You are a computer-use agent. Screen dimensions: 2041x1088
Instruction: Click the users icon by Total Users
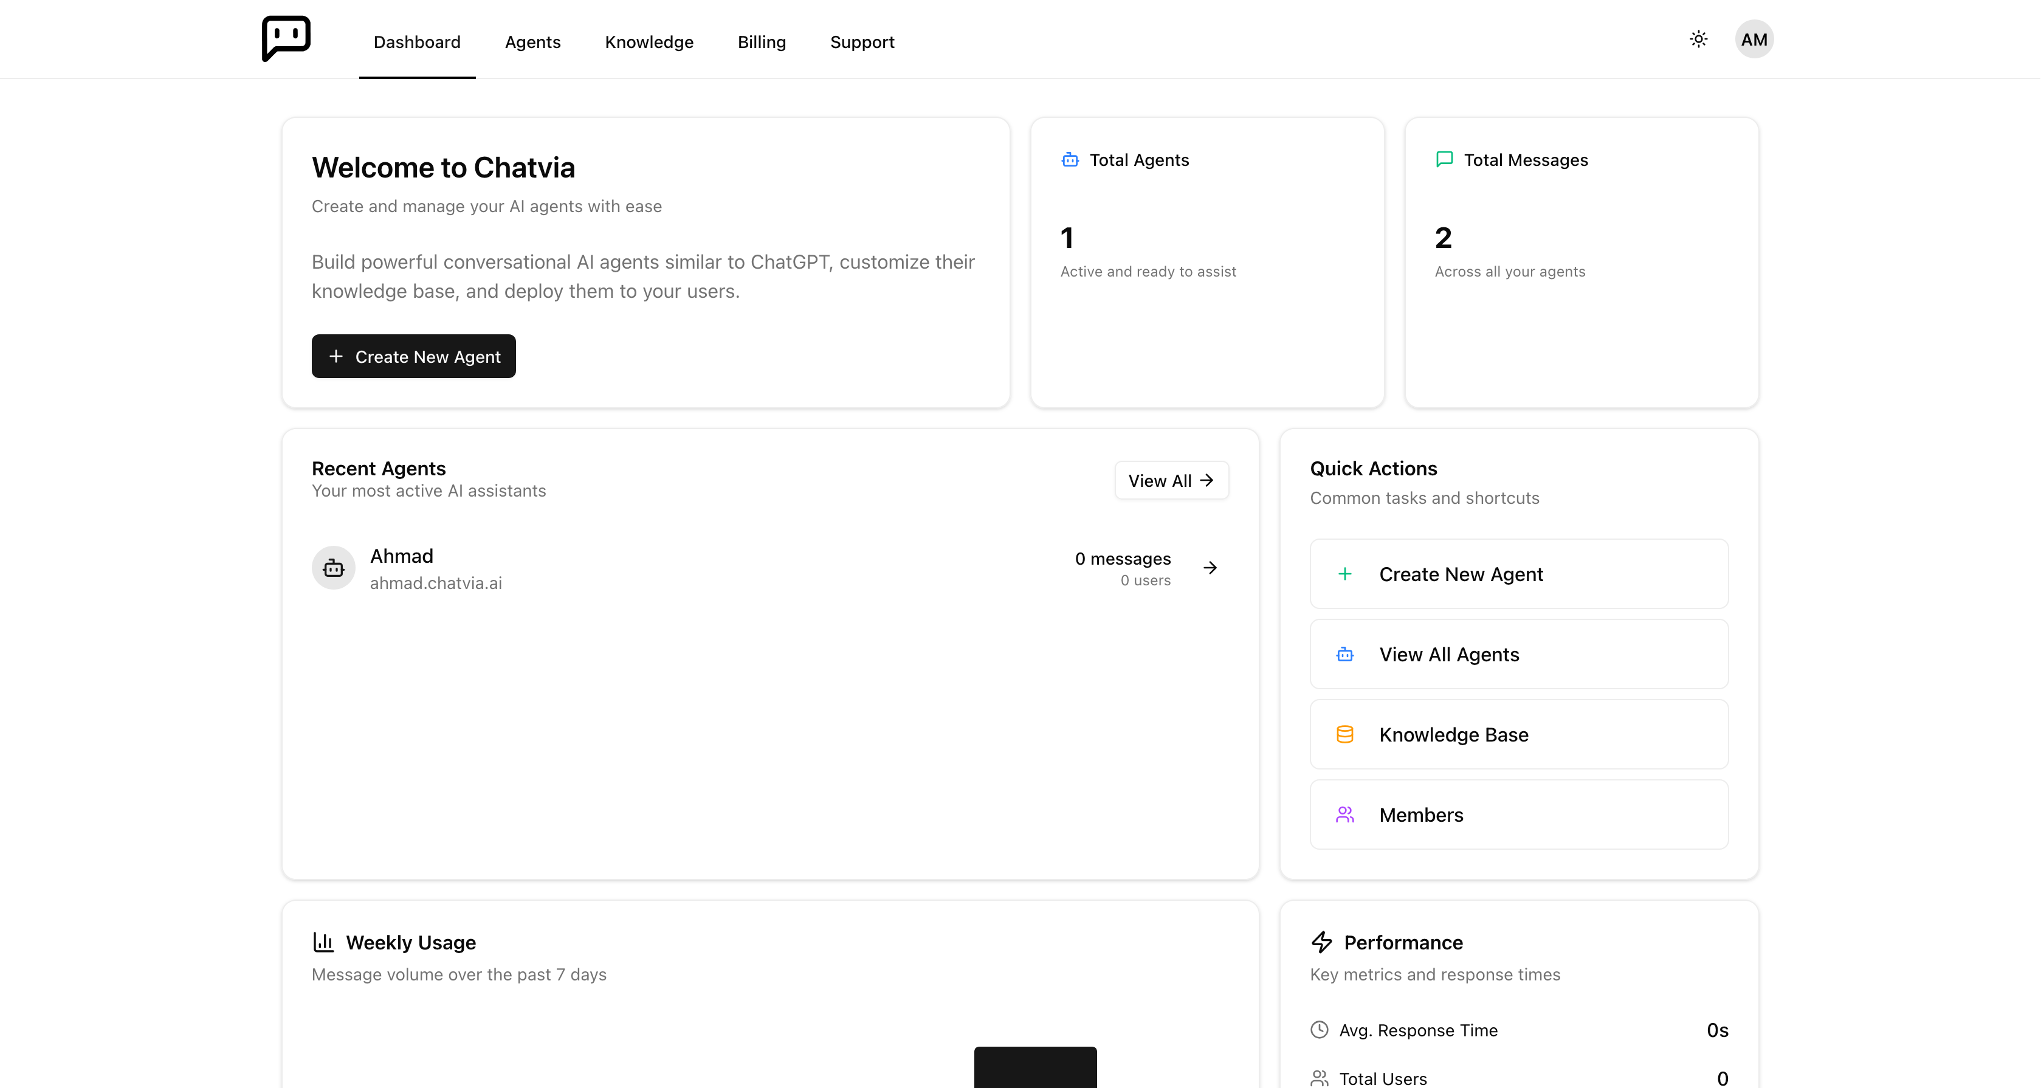[x=1319, y=1078]
